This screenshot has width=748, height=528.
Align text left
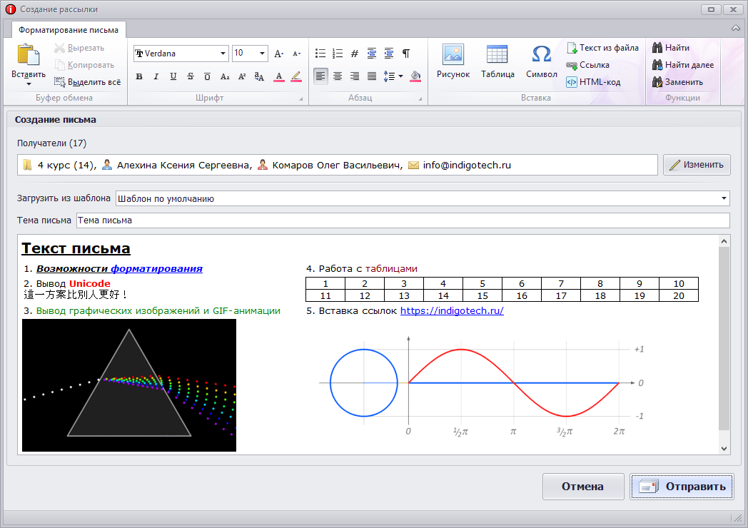tap(320, 76)
